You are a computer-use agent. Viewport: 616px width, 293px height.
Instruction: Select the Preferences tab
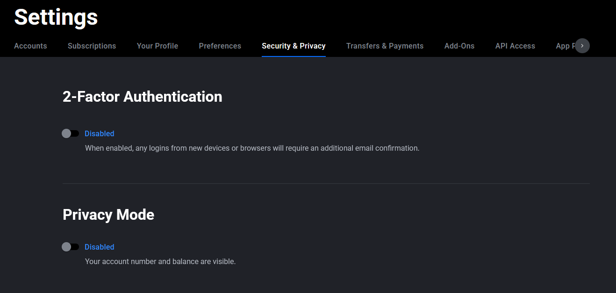[220, 46]
